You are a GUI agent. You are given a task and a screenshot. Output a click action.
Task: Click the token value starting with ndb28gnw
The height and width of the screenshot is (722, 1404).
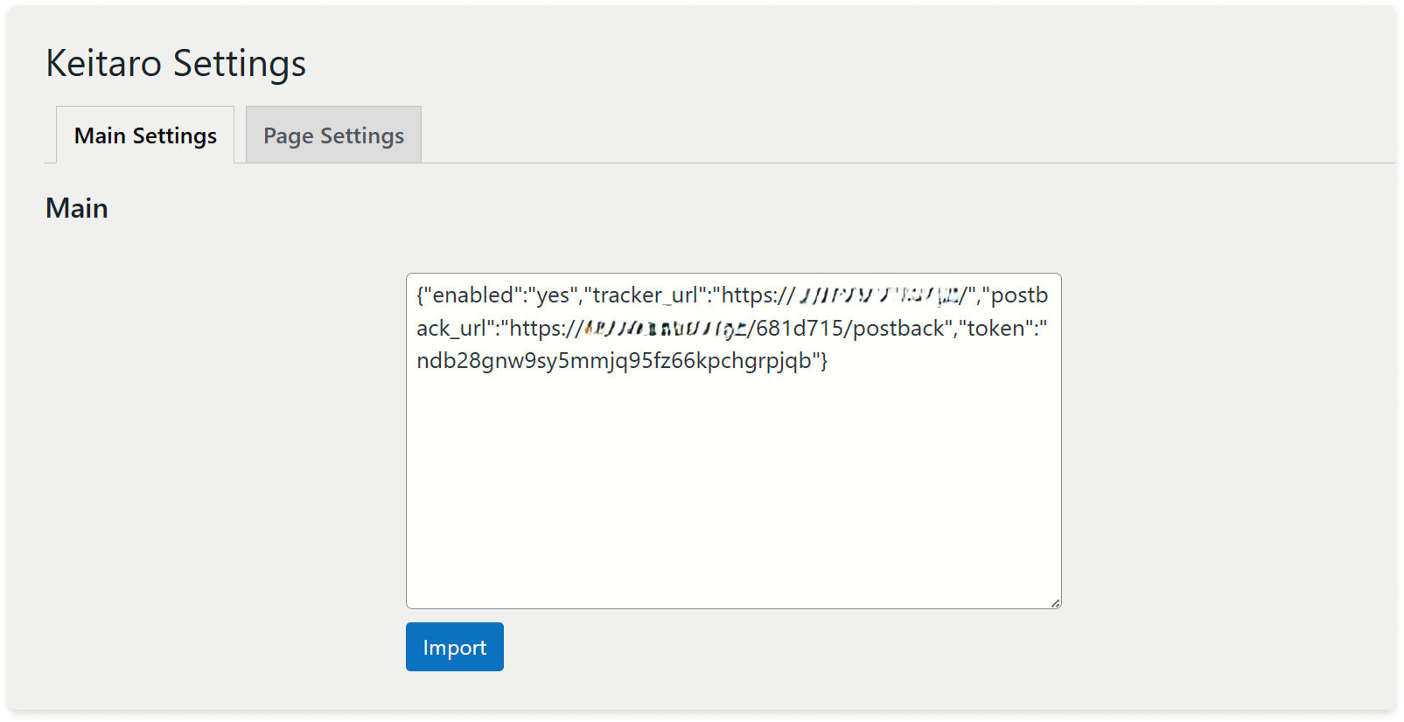point(612,361)
